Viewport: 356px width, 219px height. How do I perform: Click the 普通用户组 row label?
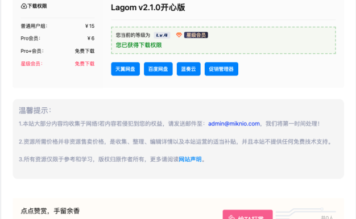(34, 26)
